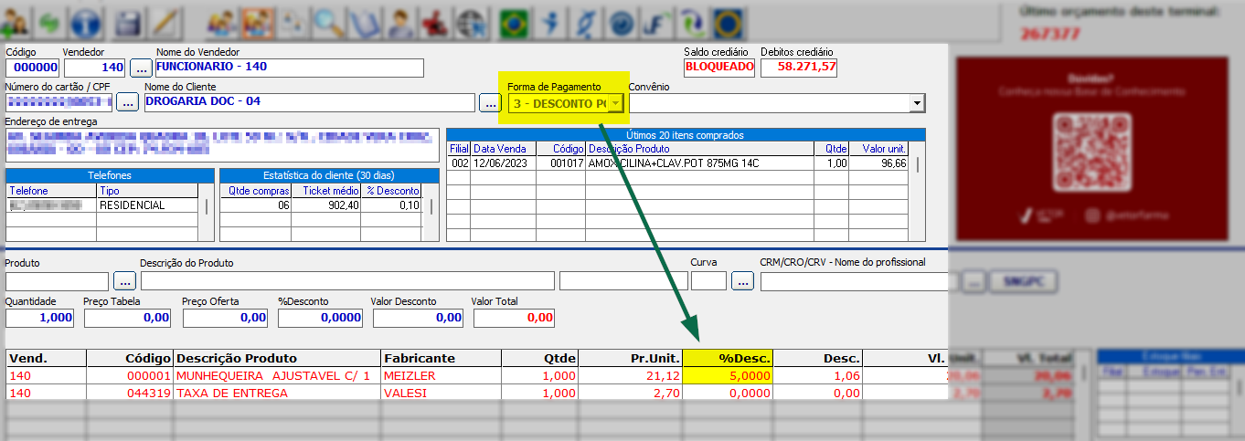Select the MUNHEQUEIRA AJUSTAVEL row in item grid

click(272, 375)
